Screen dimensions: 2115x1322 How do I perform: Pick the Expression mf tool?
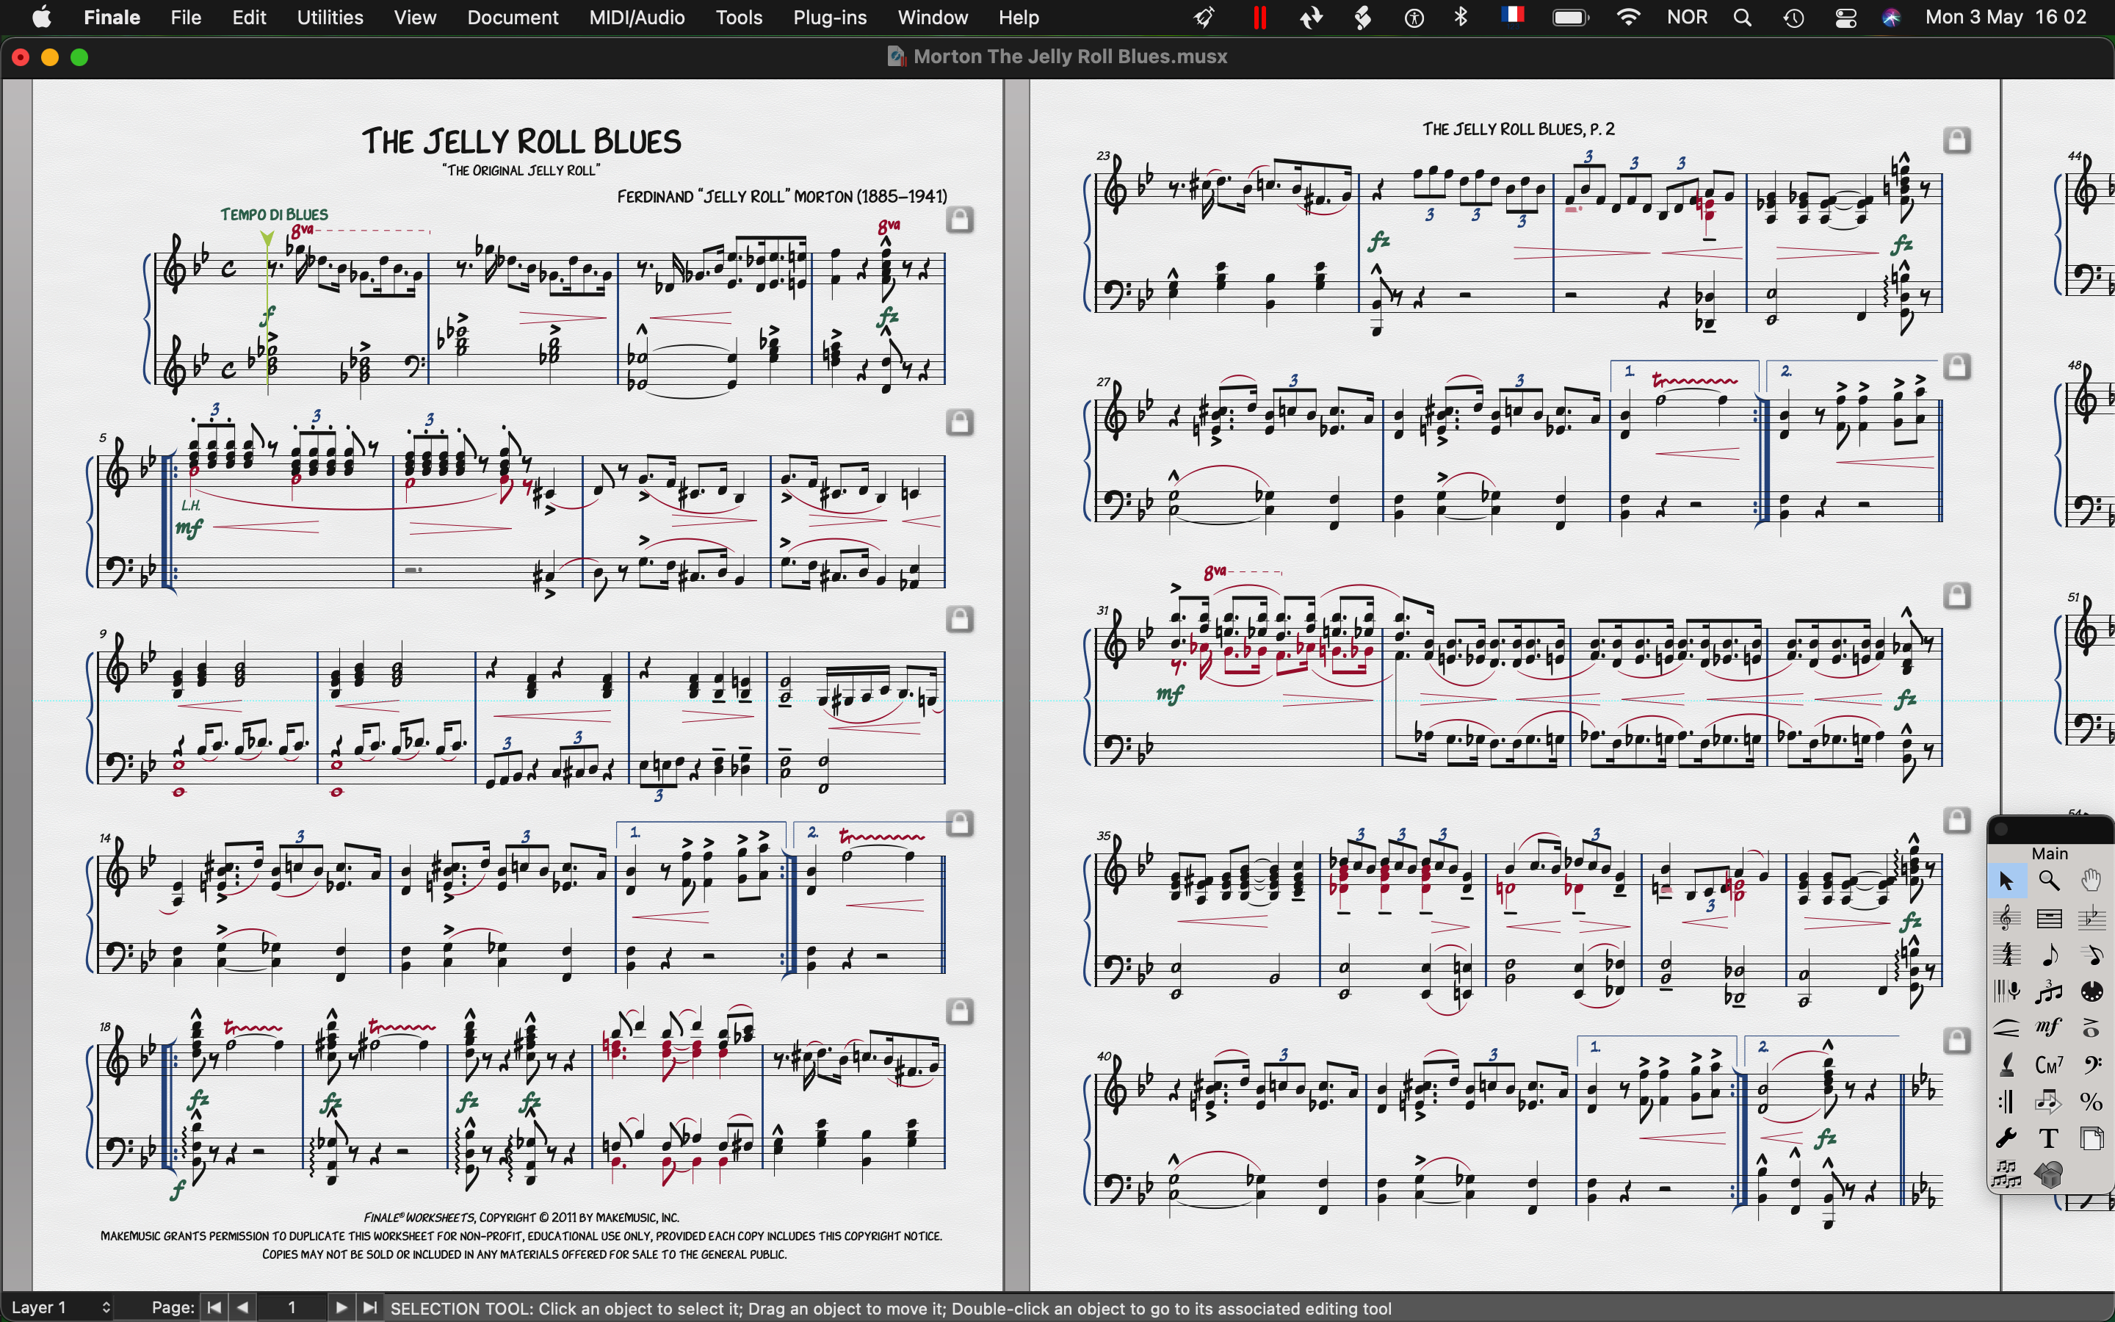pyautogui.click(x=2050, y=1028)
